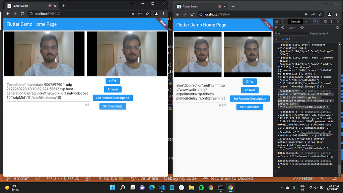Focus the SDP text field in right window
343x193 pixels.
tap(201, 92)
